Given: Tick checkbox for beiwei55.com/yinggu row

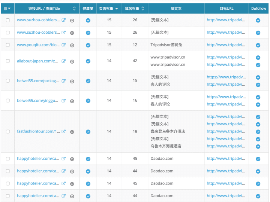Looking at the screenshot, I should [8, 101].
